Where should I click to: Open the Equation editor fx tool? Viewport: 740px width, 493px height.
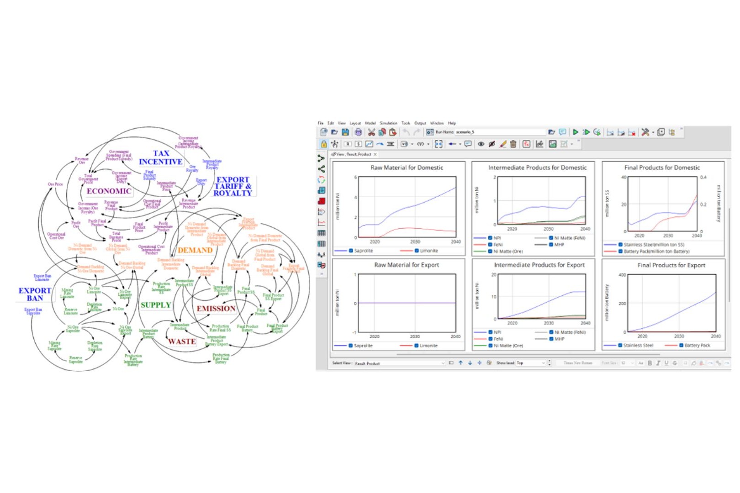coord(527,144)
